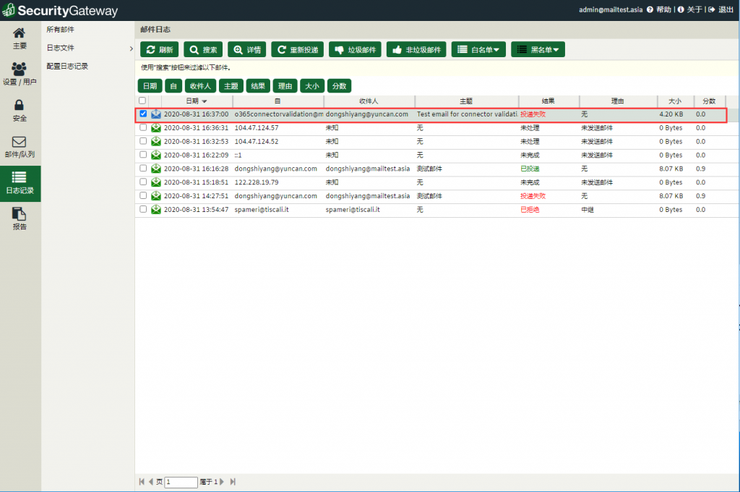Click mail icon of the 16:16:28 row
Image resolution: width=740 pixels, height=492 pixels.
pyautogui.click(x=156, y=169)
